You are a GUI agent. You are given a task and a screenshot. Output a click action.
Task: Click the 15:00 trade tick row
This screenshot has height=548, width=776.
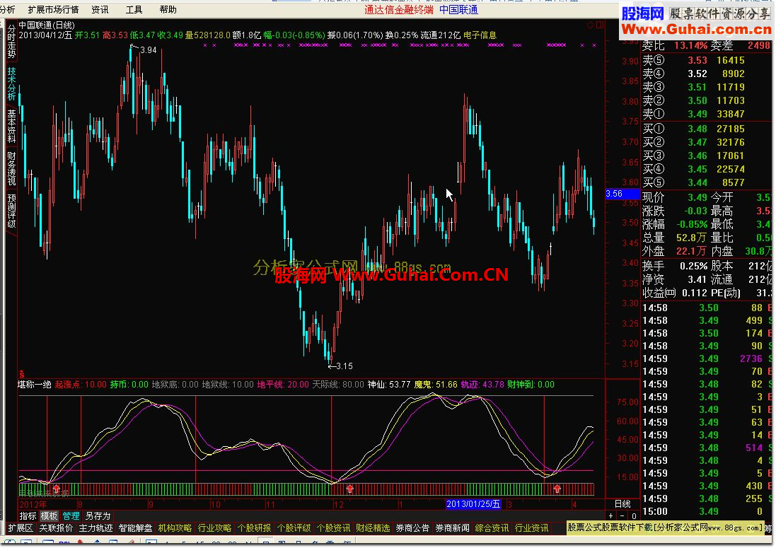[x=706, y=511]
